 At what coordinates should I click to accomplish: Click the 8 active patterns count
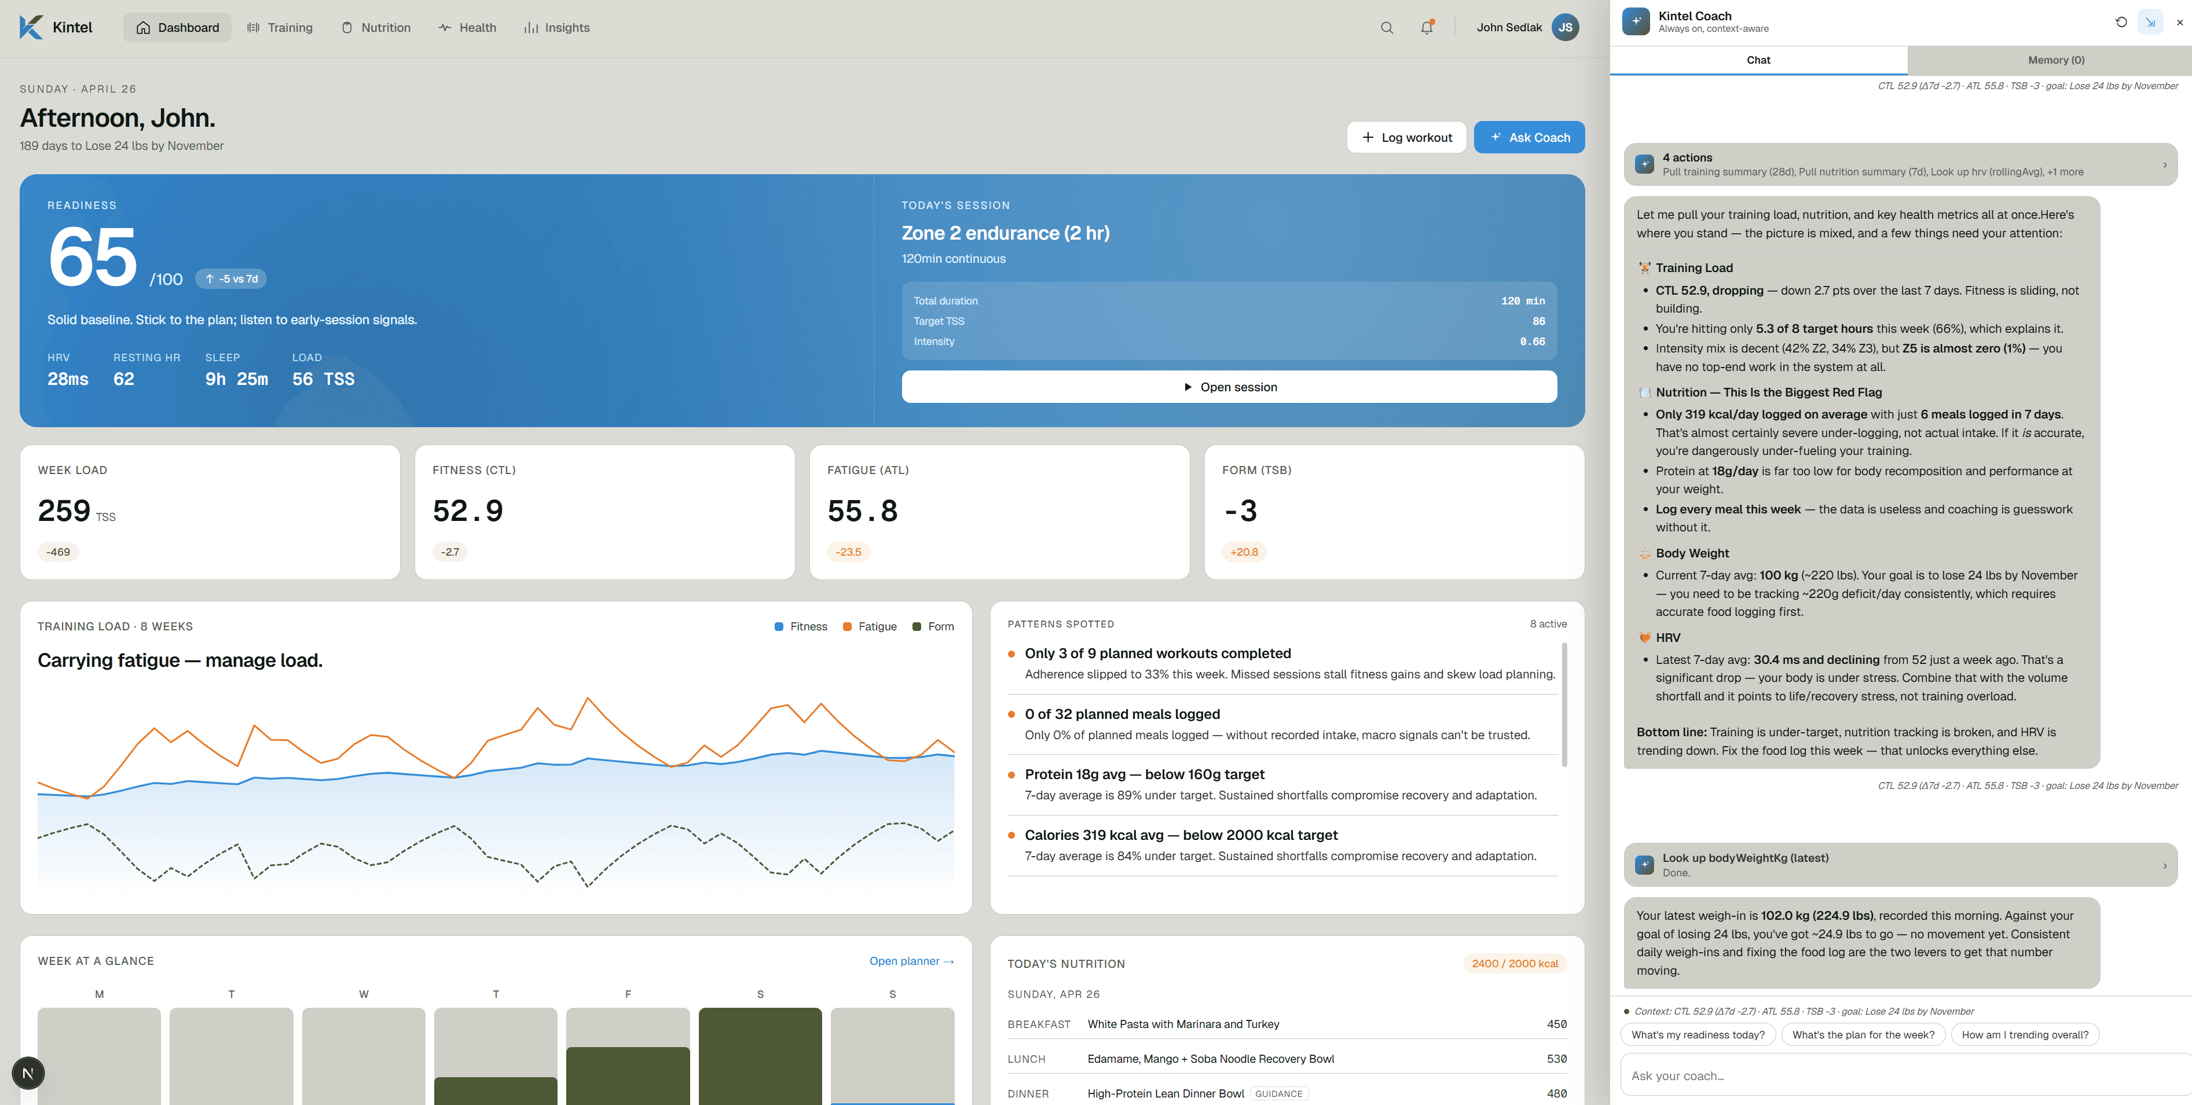1548,623
